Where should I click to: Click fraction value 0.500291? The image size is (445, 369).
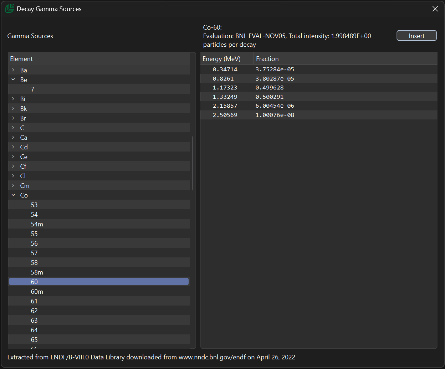[270, 97]
